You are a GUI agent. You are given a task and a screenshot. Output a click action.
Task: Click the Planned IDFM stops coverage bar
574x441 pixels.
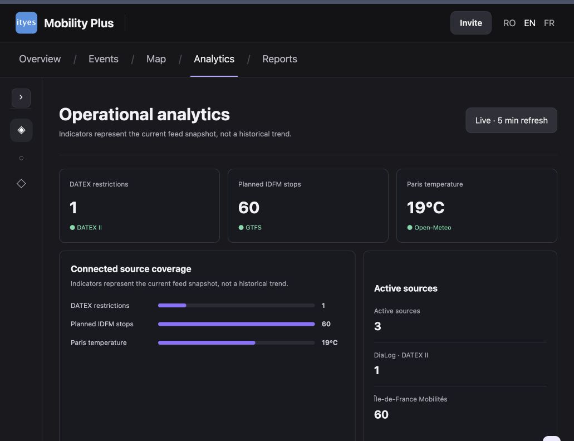[x=236, y=324]
